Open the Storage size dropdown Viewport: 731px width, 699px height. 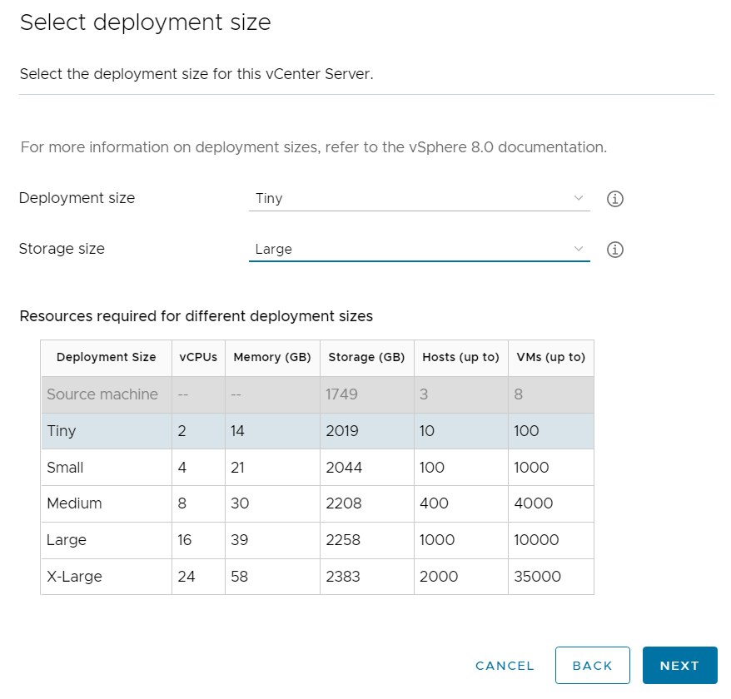click(418, 250)
